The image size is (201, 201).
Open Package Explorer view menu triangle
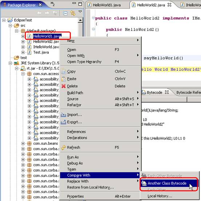pos(80,12)
